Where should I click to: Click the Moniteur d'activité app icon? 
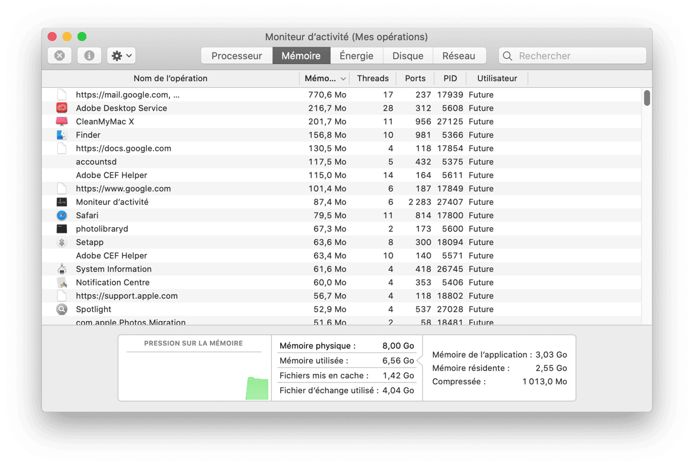pyautogui.click(x=62, y=202)
